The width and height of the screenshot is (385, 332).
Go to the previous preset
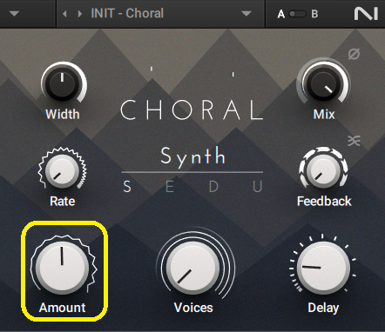64,14
